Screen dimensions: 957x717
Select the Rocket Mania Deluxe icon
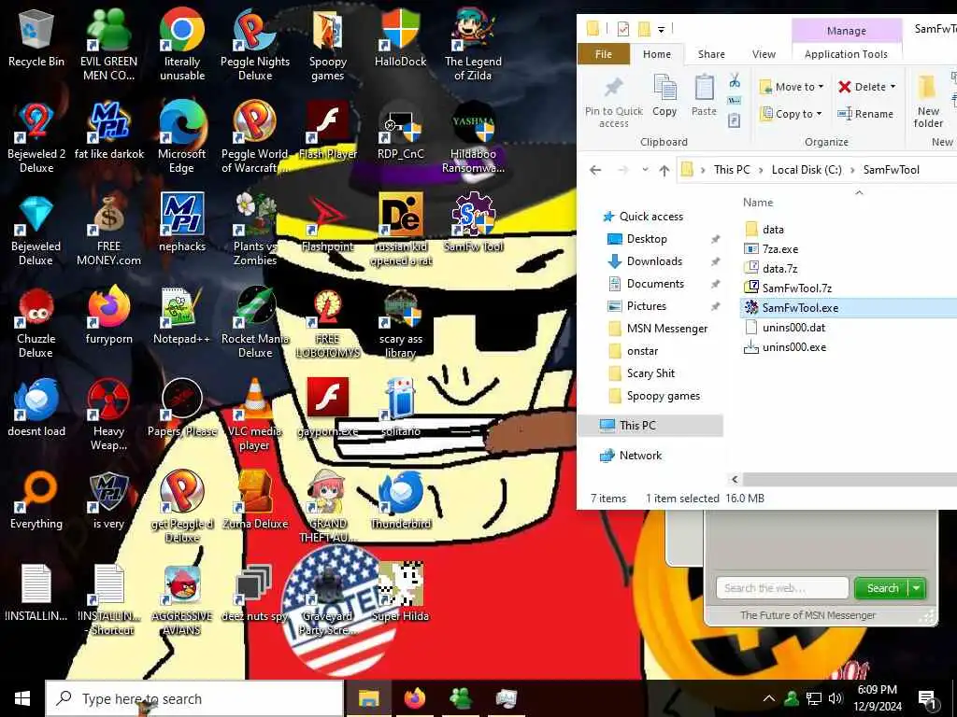coord(255,323)
